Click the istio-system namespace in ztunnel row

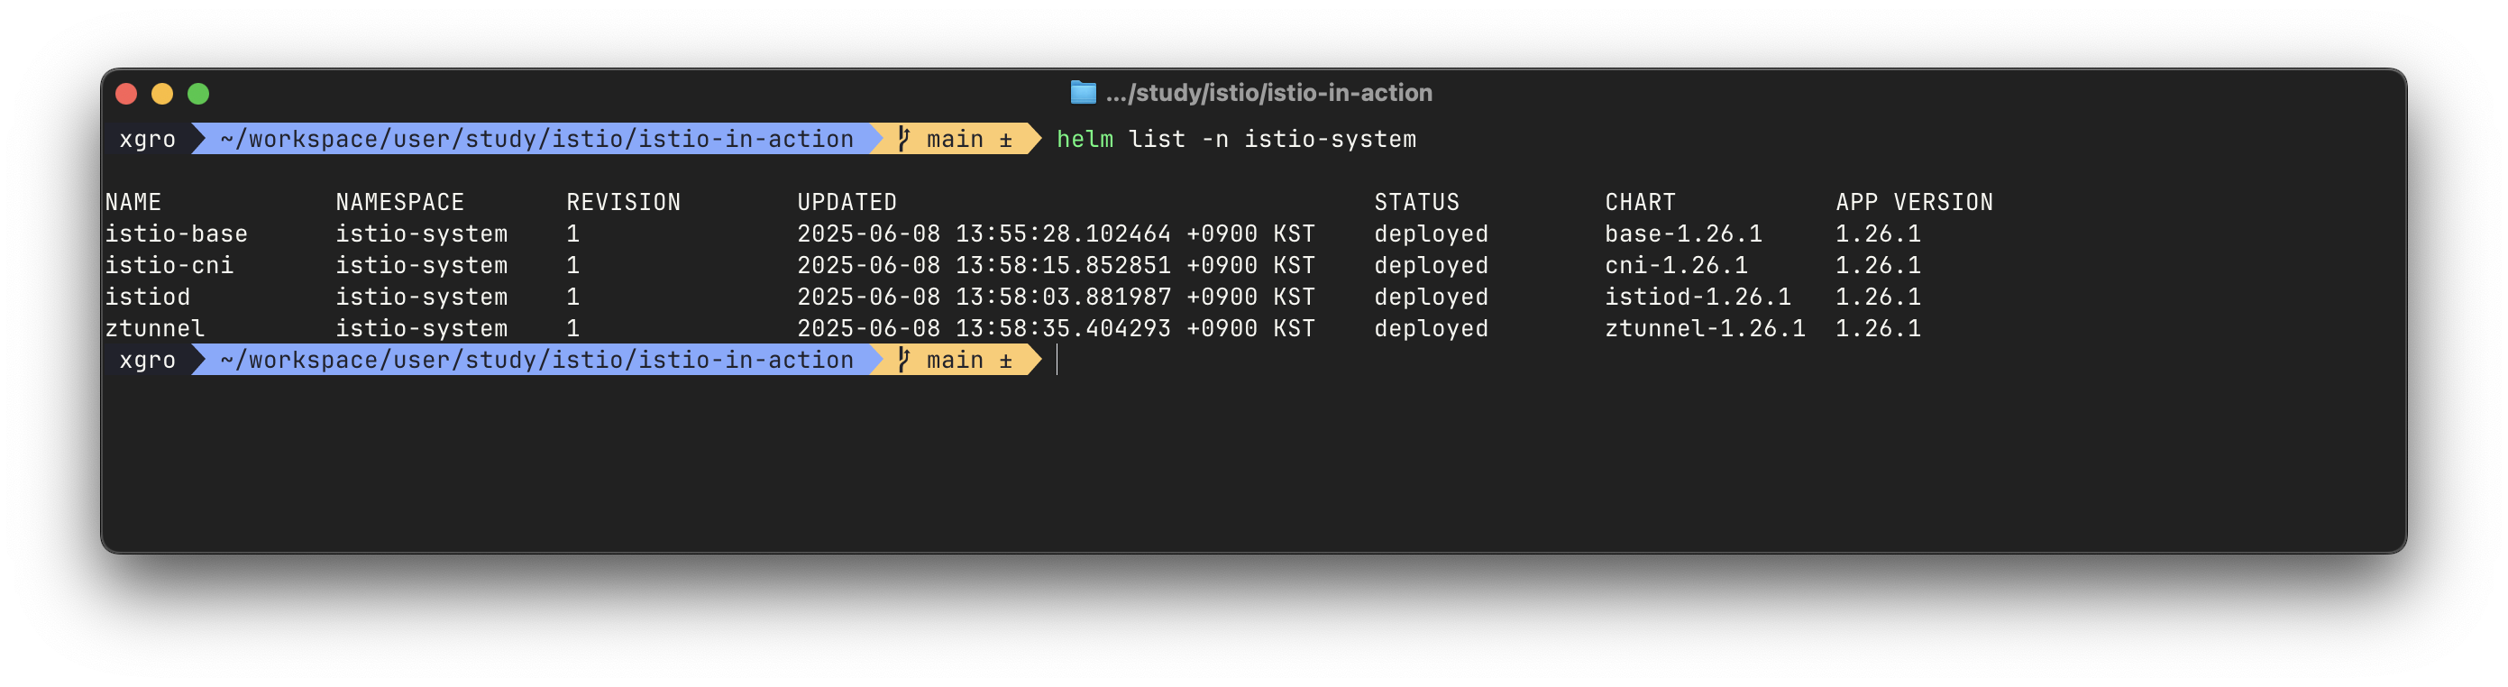tap(422, 329)
